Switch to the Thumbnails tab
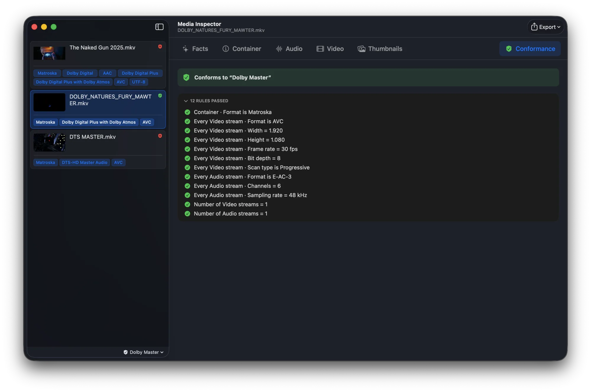Viewport: 591px width, 392px height. pos(380,49)
